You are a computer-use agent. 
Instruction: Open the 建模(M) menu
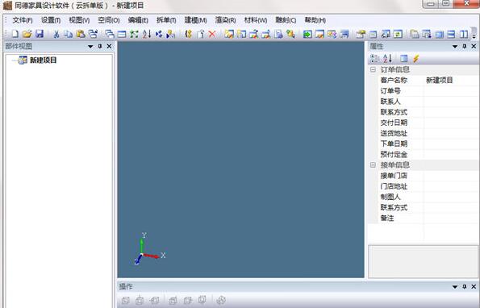[195, 20]
